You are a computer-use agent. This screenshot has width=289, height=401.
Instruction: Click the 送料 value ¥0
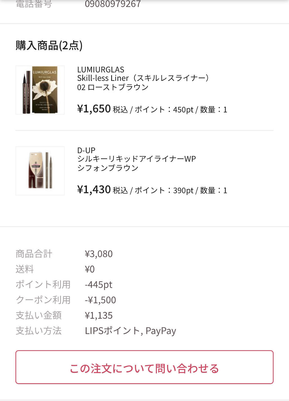click(90, 269)
